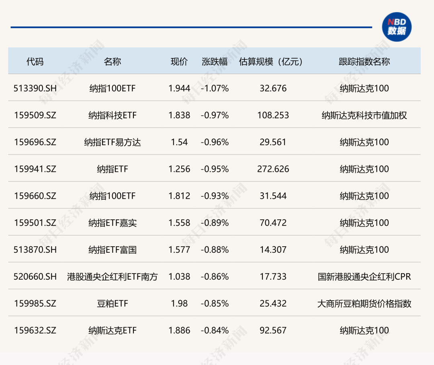The height and width of the screenshot is (365, 434).
Task: Click the name 豆粕ETF
Action: [x=113, y=303]
